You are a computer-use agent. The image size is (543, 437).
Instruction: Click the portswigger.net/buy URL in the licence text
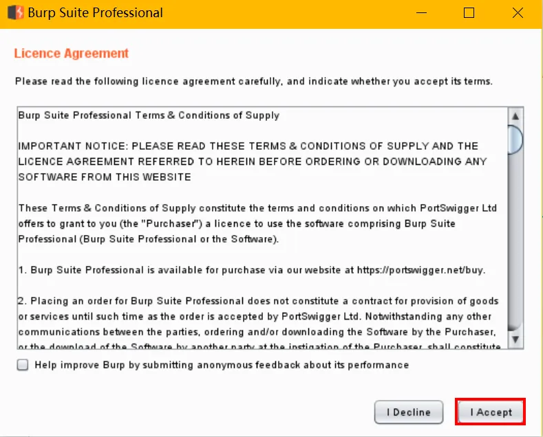[420, 270]
